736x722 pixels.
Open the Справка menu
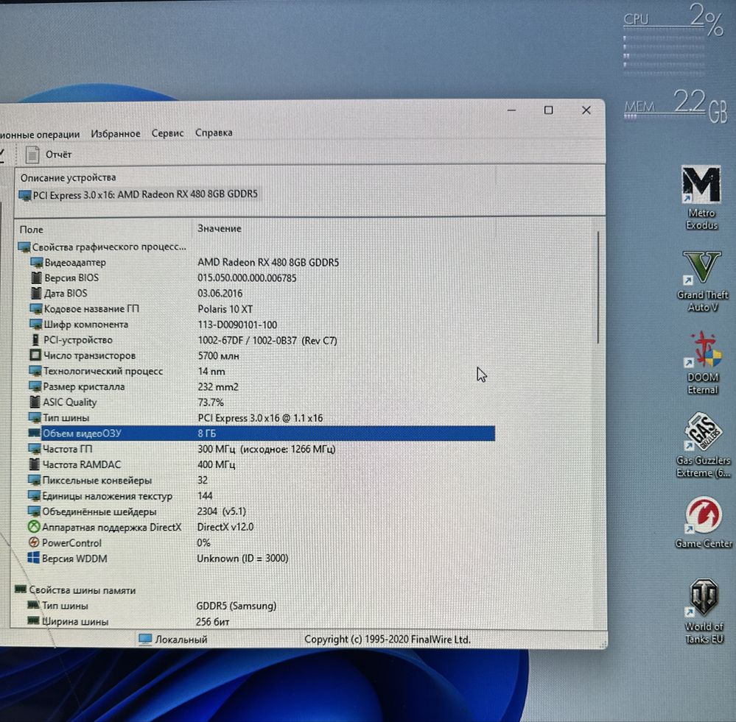coord(214,132)
